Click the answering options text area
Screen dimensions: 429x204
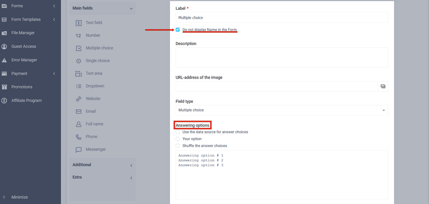(282, 175)
